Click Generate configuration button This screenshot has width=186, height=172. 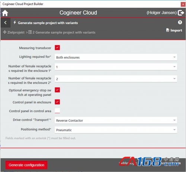(26, 165)
